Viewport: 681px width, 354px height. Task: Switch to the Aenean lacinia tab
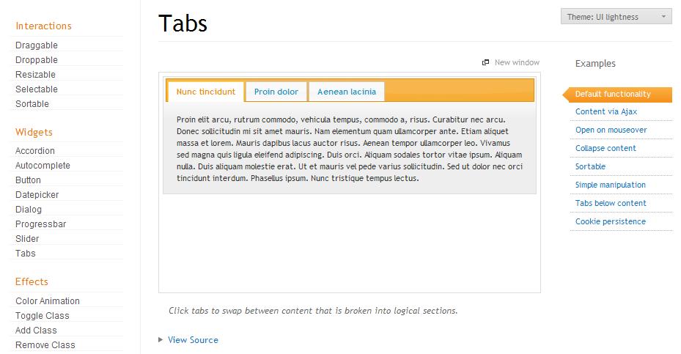pyautogui.click(x=347, y=92)
